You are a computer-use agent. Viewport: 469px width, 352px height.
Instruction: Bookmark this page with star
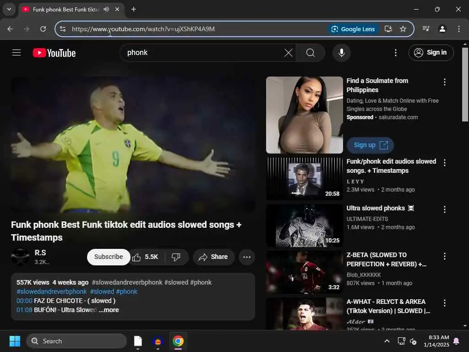tap(403, 29)
